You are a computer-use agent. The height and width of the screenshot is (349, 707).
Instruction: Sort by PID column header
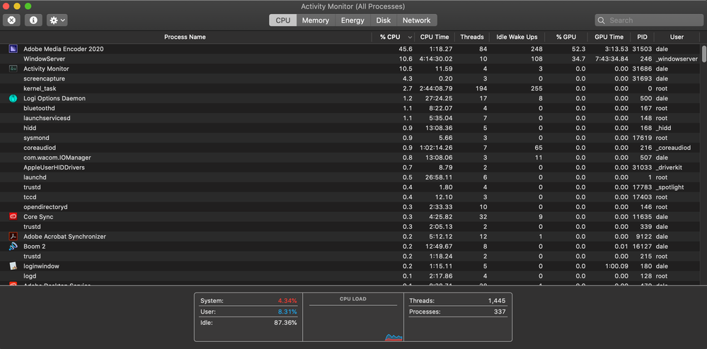point(642,37)
